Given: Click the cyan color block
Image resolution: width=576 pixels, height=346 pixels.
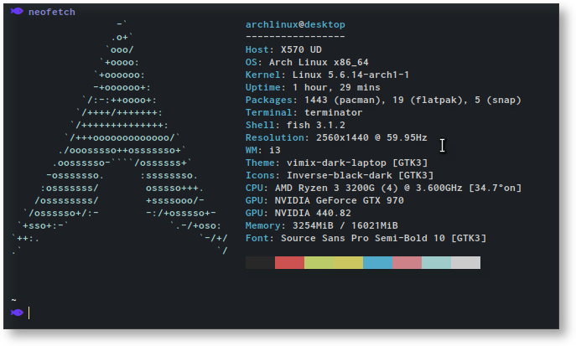Looking at the screenshot, I should (437, 263).
